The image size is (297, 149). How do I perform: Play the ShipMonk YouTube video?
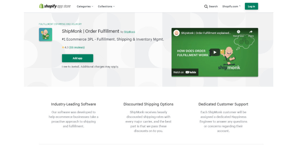[214, 52]
